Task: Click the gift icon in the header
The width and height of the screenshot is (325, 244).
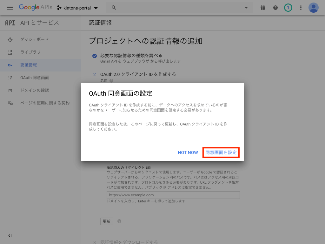Action: (262, 8)
